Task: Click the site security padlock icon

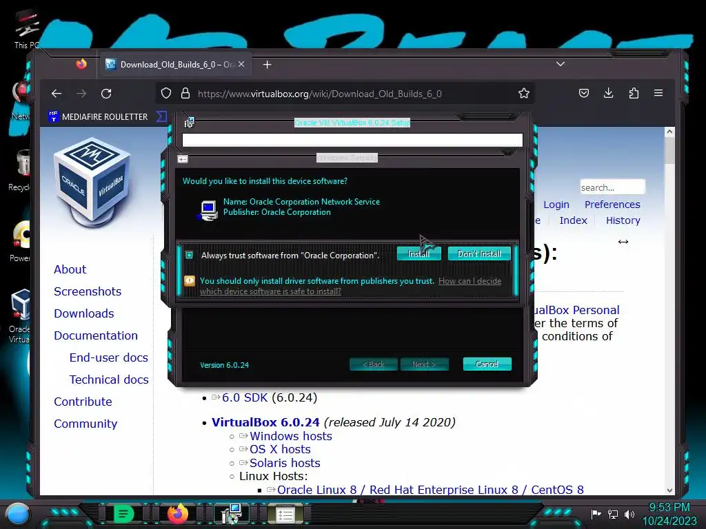Action: 185,93
